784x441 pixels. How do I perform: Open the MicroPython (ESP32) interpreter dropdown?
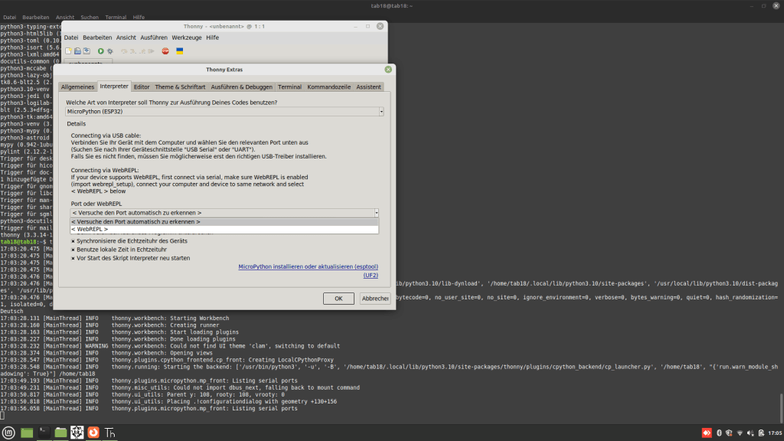coord(225,112)
